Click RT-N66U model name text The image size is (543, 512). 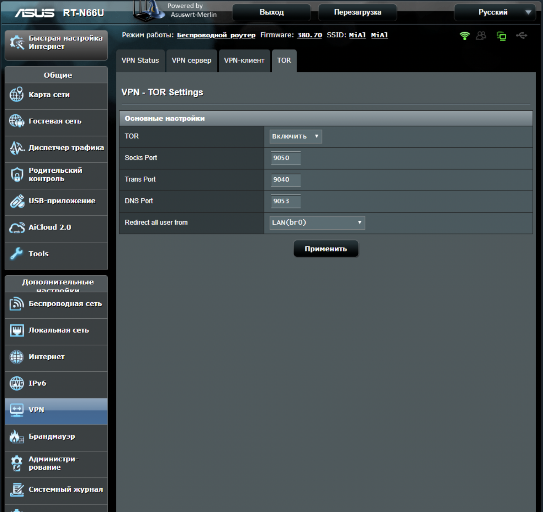point(83,13)
